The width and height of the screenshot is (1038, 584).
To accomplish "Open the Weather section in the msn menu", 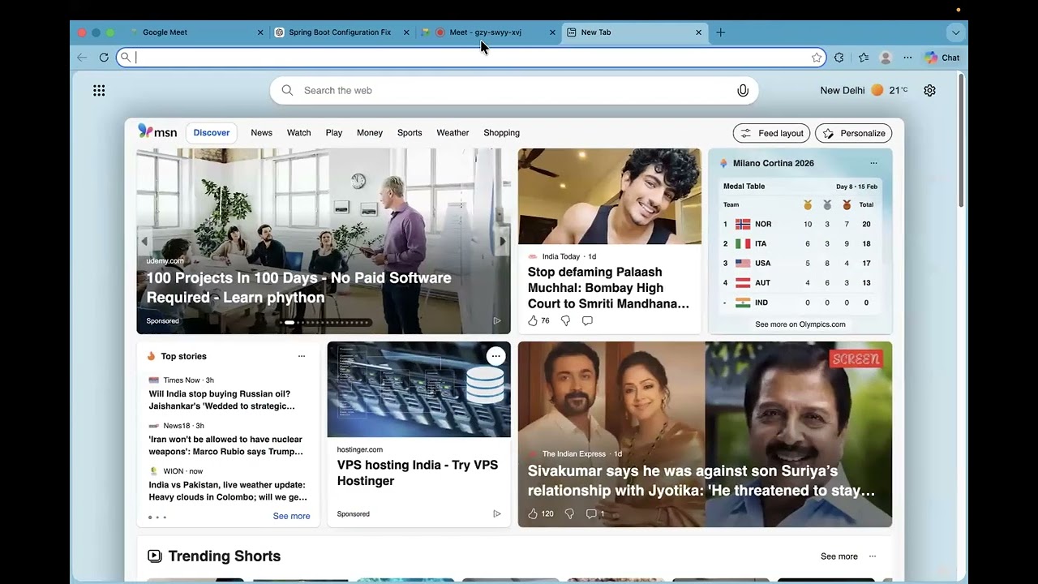I will [x=453, y=133].
